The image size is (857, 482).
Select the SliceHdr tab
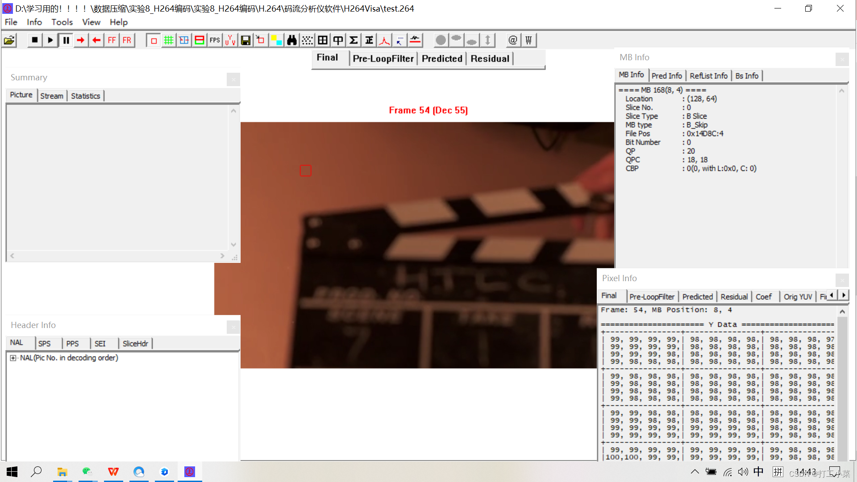tap(135, 344)
